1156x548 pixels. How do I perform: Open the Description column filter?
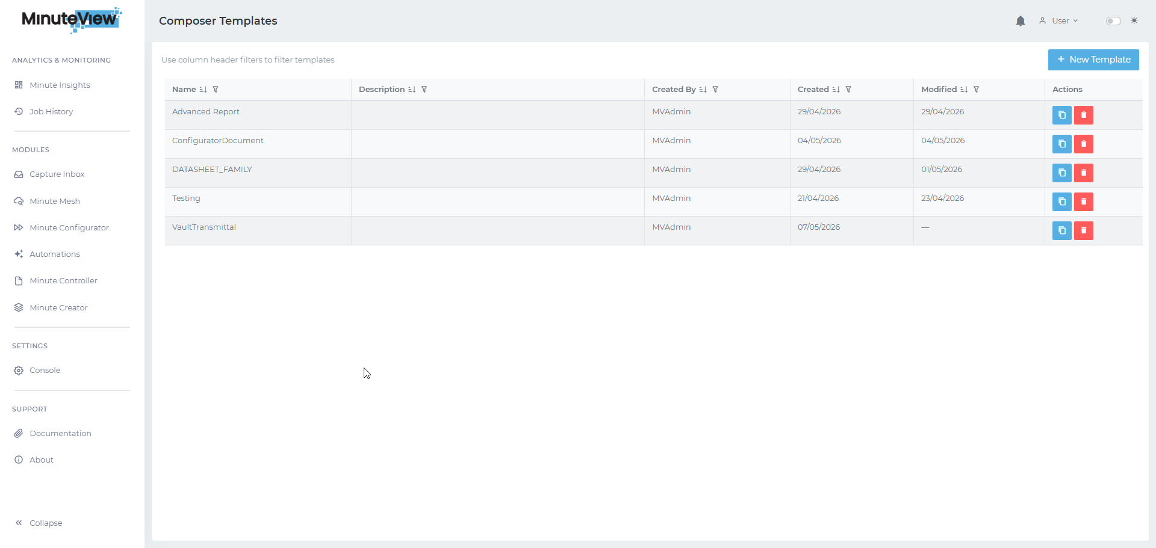[424, 90]
